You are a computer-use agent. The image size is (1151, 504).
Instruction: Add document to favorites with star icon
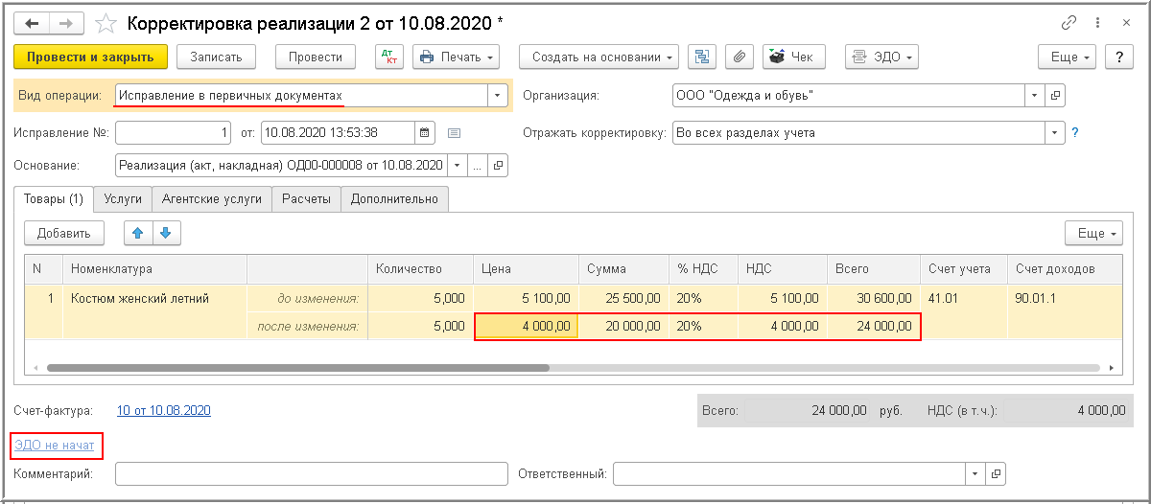tap(106, 22)
